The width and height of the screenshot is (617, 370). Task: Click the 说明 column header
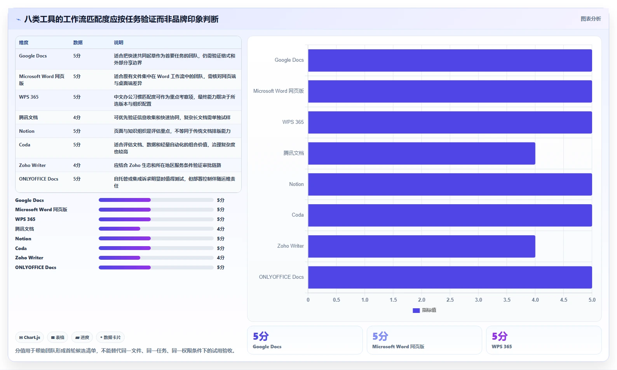click(x=119, y=43)
